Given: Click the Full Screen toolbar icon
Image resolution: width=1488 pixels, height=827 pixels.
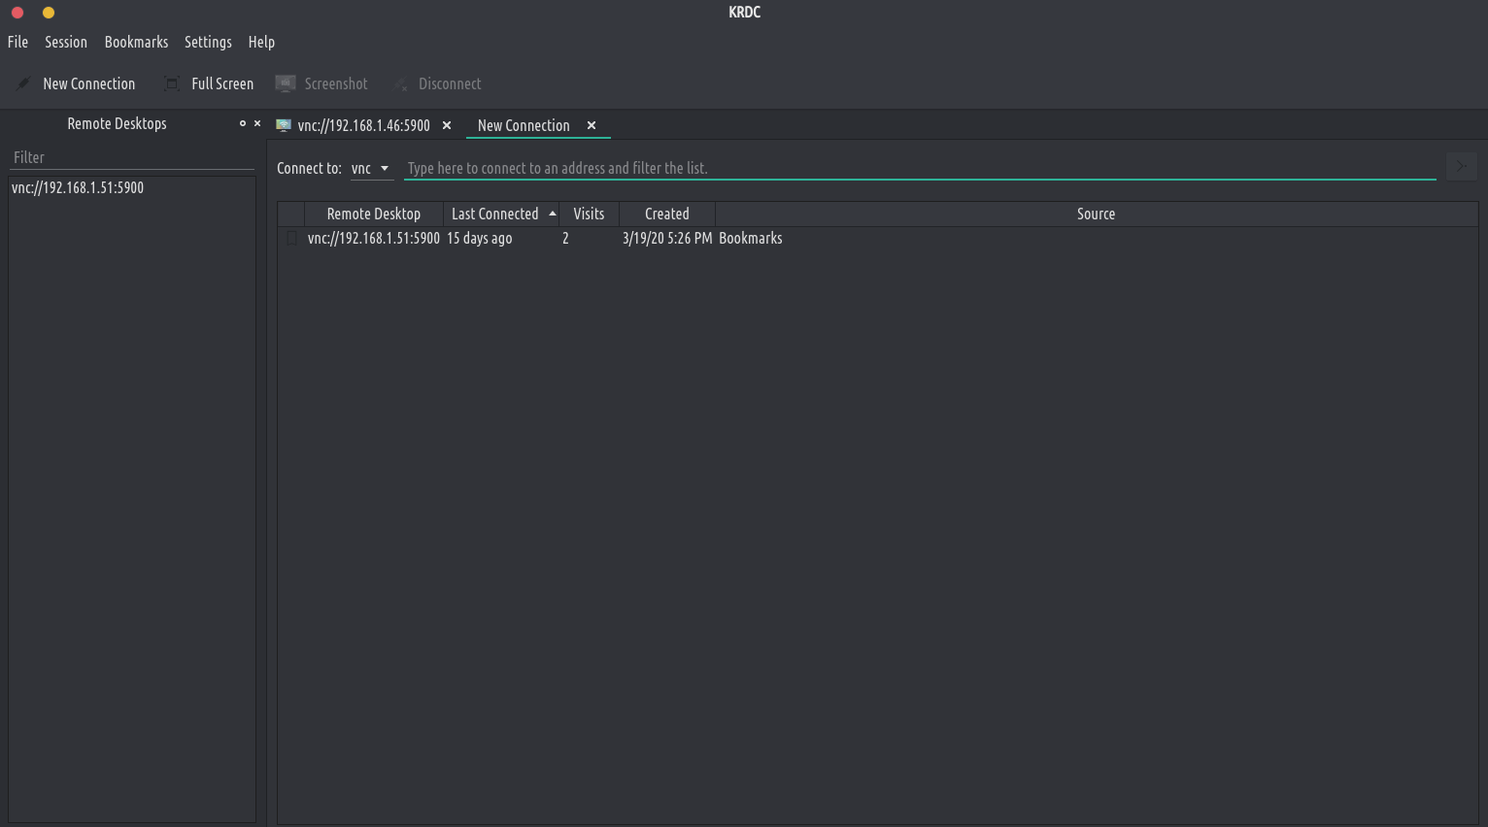Looking at the screenshot, I should (172, 83).
